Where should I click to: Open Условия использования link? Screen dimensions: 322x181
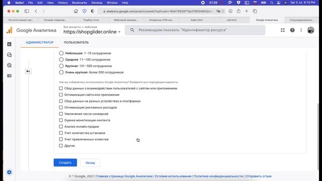coord(173,176)
